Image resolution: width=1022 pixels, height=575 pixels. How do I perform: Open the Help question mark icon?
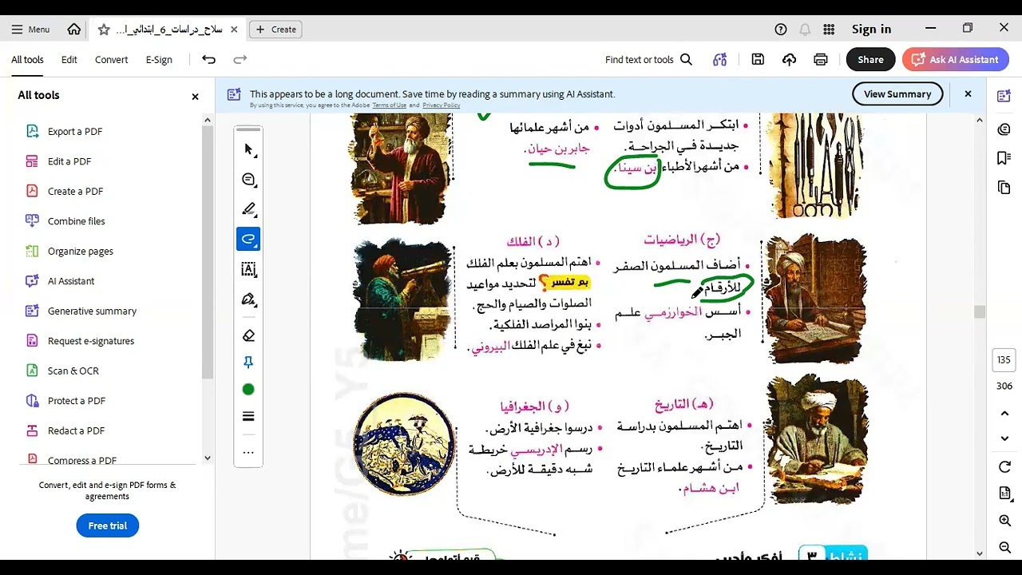[x=781, y=30]
